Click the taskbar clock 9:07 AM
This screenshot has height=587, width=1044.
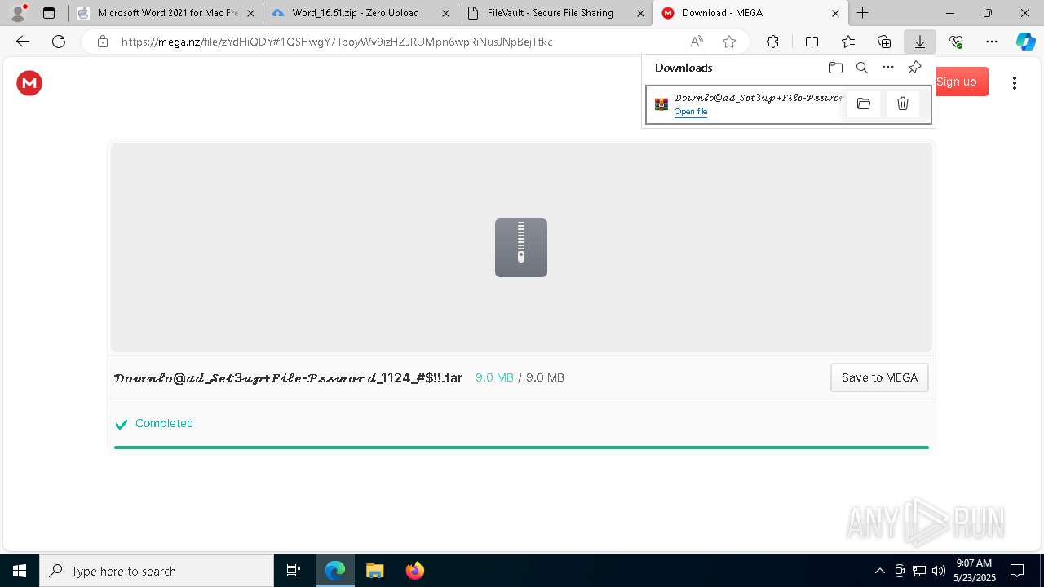[x=974, y=563]
